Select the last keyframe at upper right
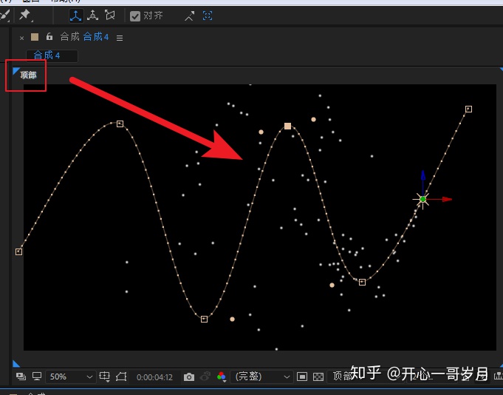 (x=468, y=109)
